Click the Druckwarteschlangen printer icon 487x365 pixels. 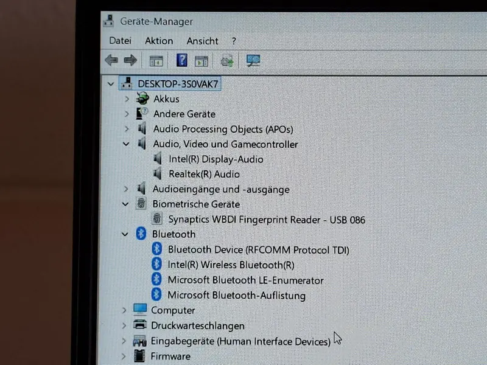[x=140, y=325]
